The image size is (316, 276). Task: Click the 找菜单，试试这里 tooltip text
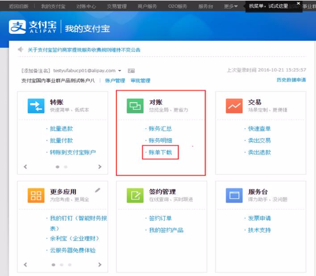pos(269,6)
